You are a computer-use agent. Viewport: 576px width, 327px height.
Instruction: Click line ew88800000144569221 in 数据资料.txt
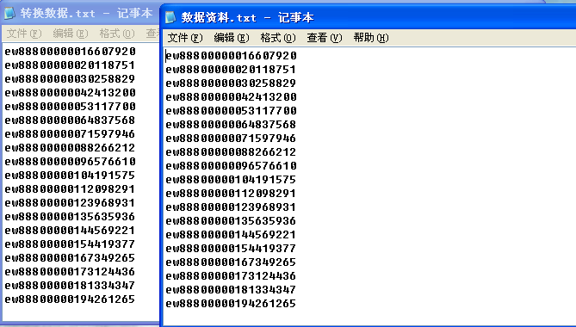(x=231, y=235)
